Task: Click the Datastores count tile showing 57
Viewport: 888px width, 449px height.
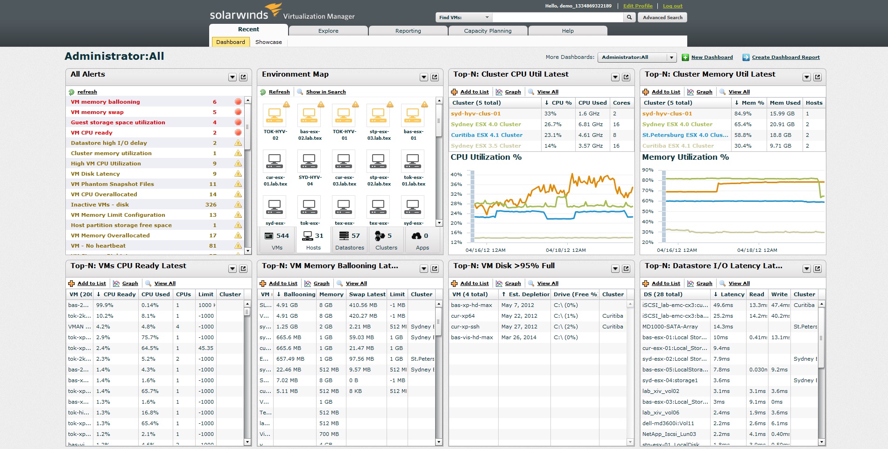Action: pyautogui.click(x=350, y=240)
